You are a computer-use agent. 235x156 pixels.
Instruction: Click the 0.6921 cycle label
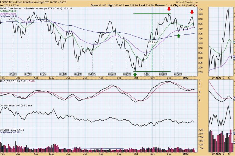[x=78, y=74]
